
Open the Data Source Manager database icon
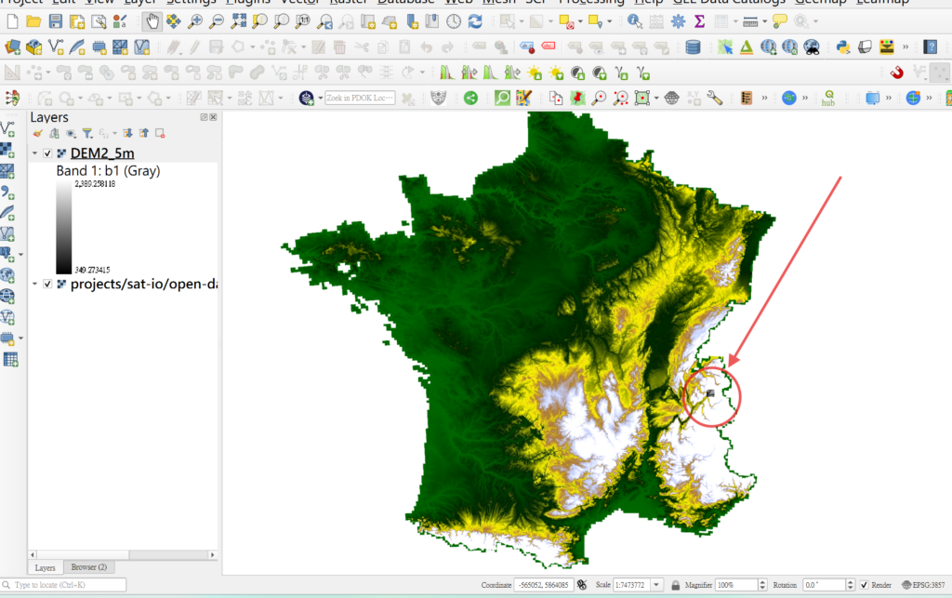(x=693, y=47)
